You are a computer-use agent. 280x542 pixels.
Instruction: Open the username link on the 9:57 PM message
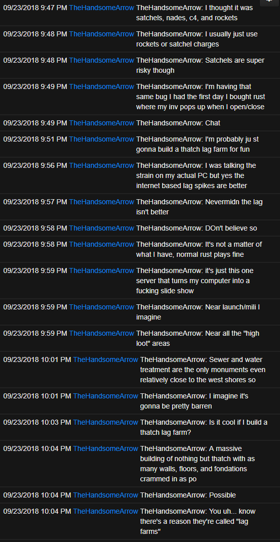tap(101, 202)
